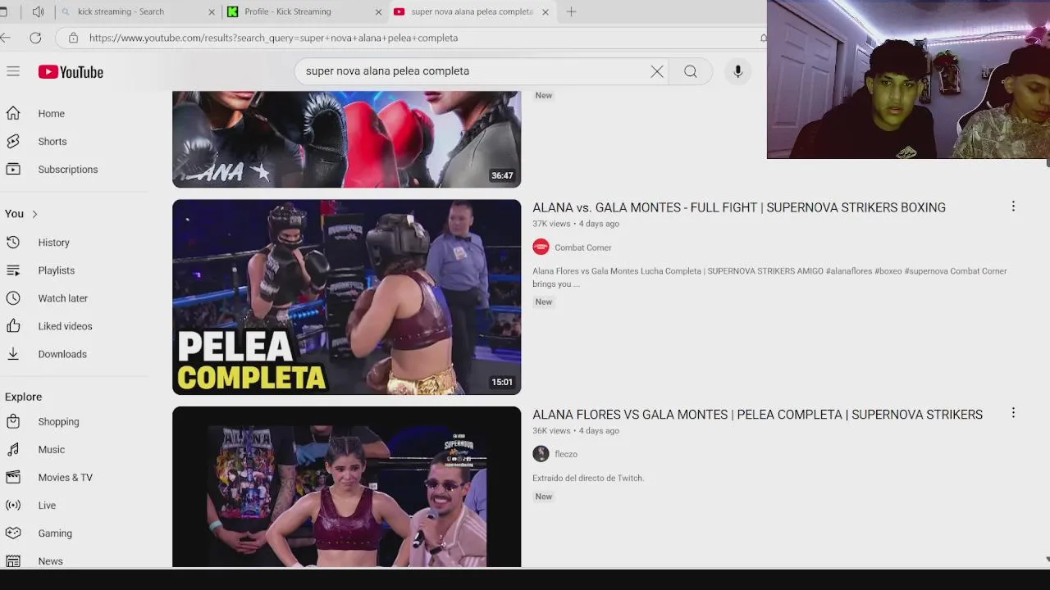Play the 36:47 boxing gloves thumbnail

click(x=346, y=139)
